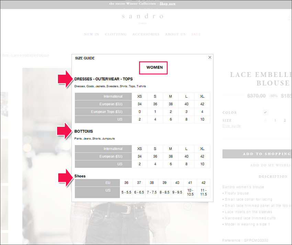The image size is (292, 245).
Task: Open the Size guide link on product page
Action: pos(232,126)
